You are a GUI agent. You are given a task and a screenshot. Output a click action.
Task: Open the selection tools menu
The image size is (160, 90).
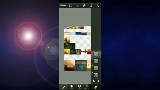pos(70,6)
